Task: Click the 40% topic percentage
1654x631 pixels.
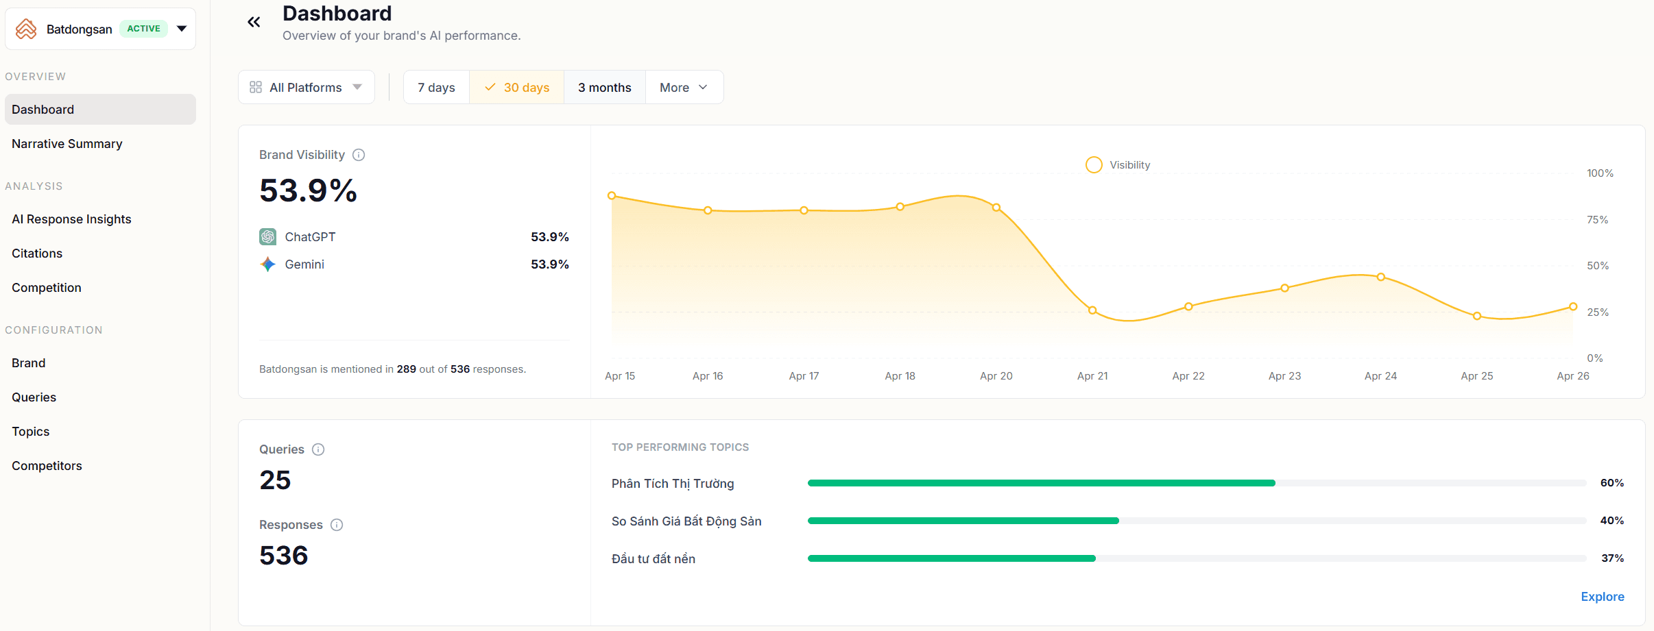Action: 1612,521
